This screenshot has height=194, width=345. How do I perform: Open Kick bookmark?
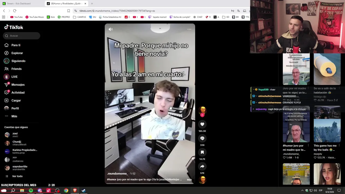click(51, 17)
